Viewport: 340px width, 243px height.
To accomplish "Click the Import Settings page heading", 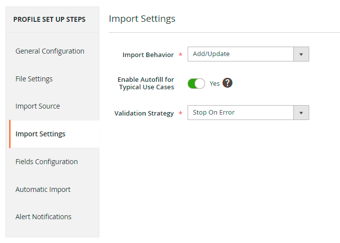I will coord(142,19).
